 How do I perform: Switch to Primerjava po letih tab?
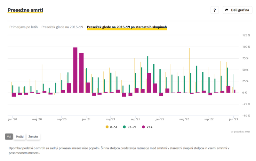[x=24, y=27]
